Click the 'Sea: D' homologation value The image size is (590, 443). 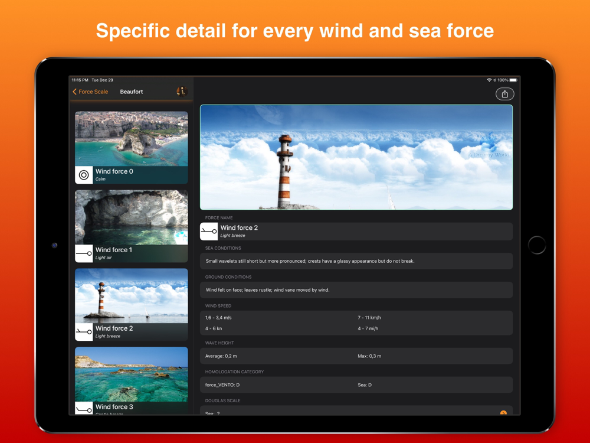click(x=365, y=385)
